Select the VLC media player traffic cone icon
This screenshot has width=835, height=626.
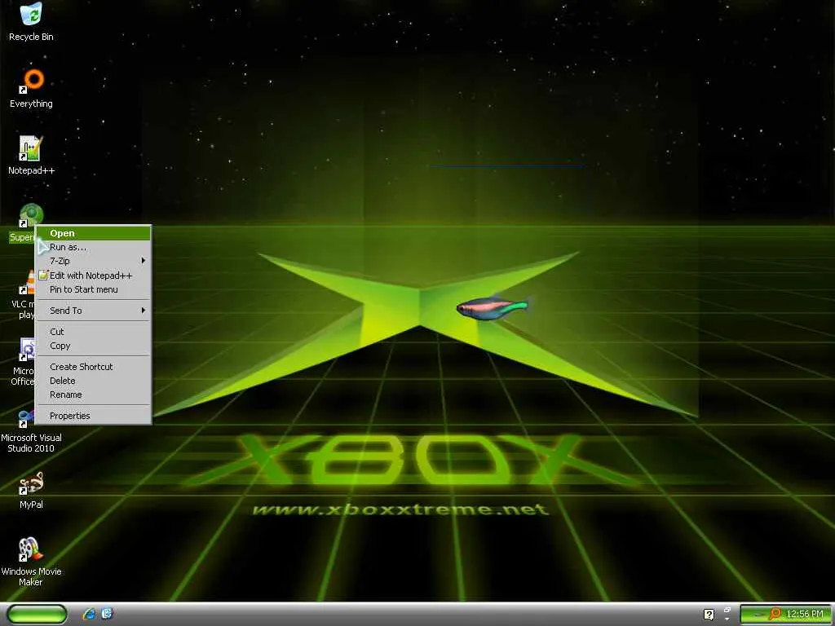[x=28, y=282]
